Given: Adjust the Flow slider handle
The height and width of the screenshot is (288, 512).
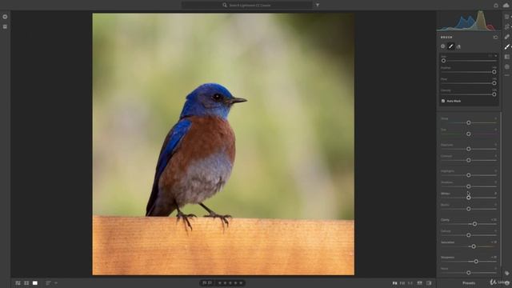Looking at the screenshot, I should (494, 83).
